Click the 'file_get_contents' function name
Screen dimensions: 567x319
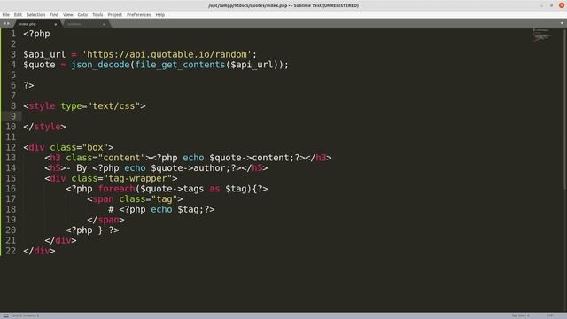[x=180, y=65]
